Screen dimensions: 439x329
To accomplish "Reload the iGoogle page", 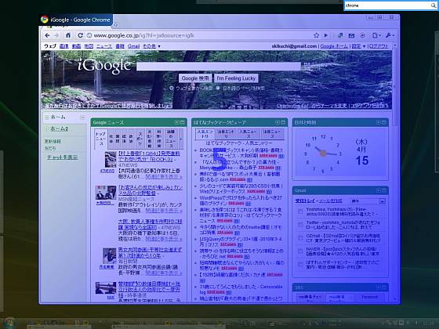I will point(80,35).
